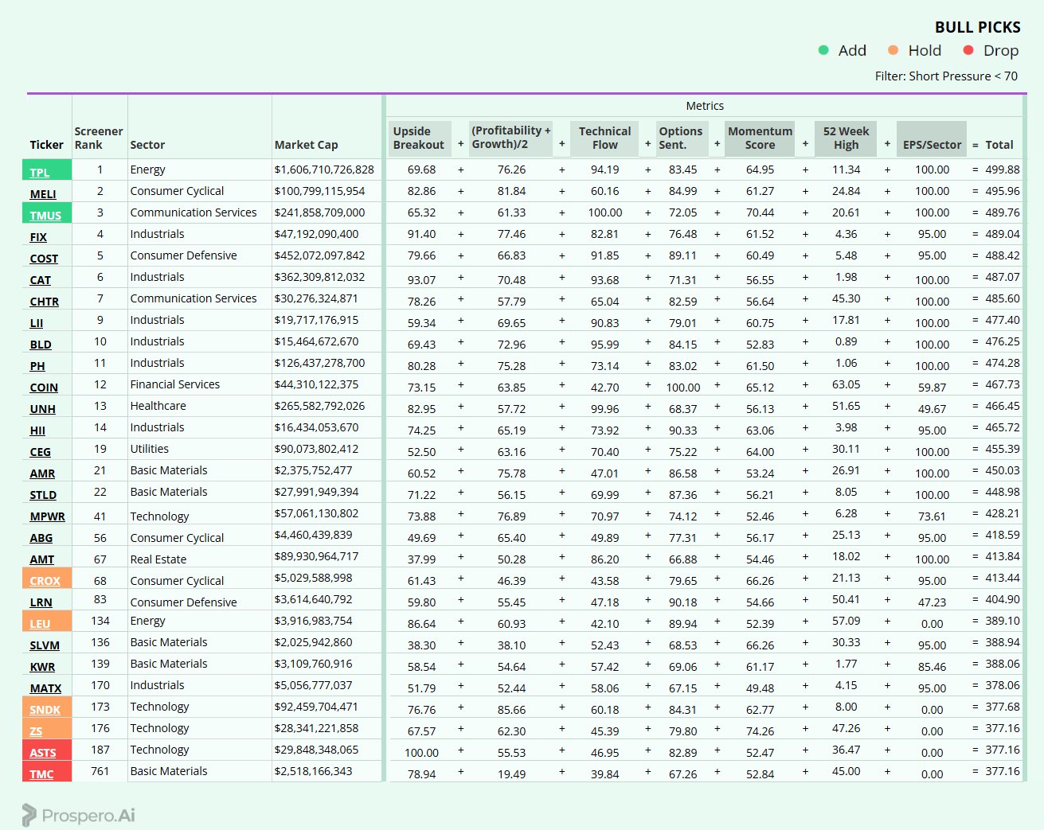Open the COIN ticker link

point(44,388)
